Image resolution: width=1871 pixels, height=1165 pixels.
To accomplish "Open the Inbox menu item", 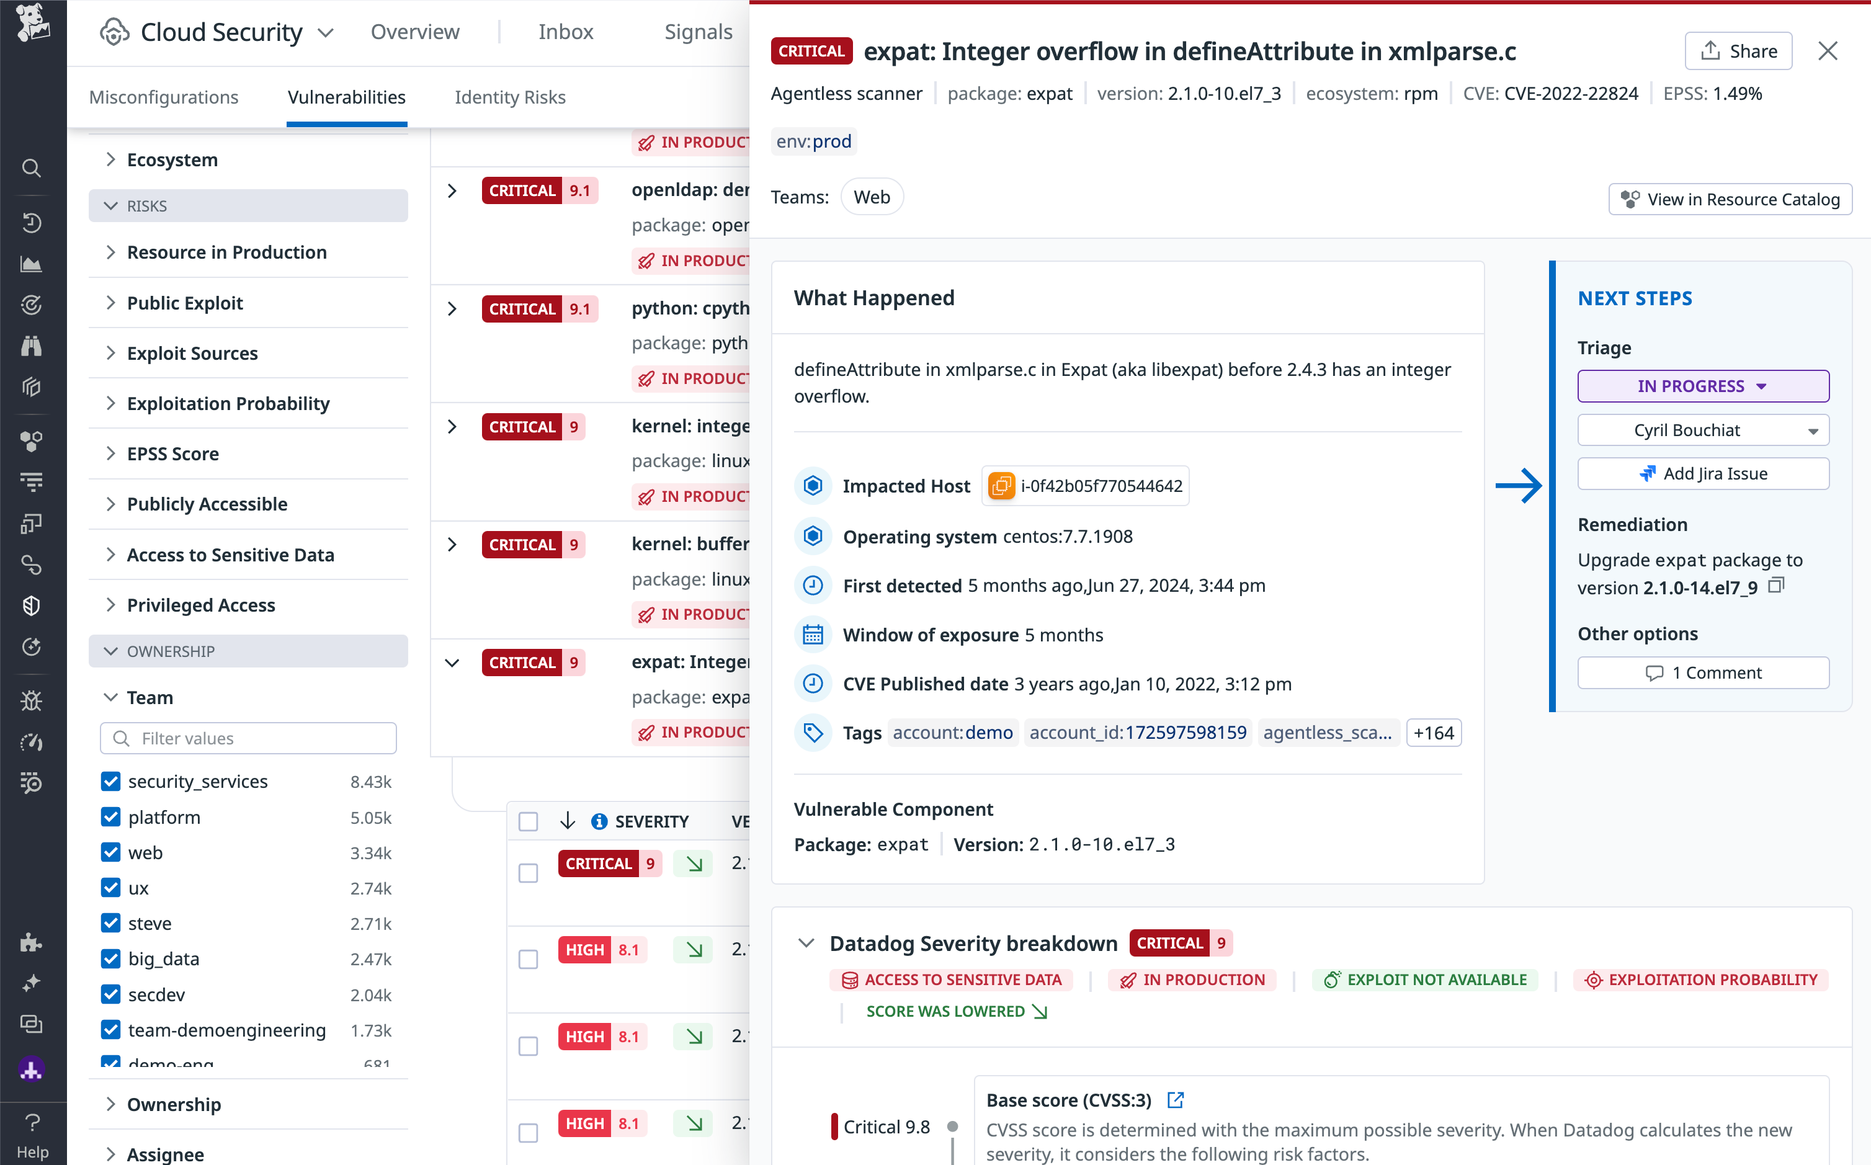I will coord(566,32).
